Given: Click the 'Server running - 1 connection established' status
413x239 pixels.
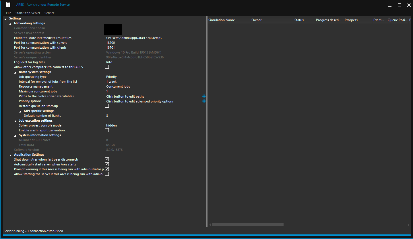Looking at the screenshot, I should coord(33,231).
